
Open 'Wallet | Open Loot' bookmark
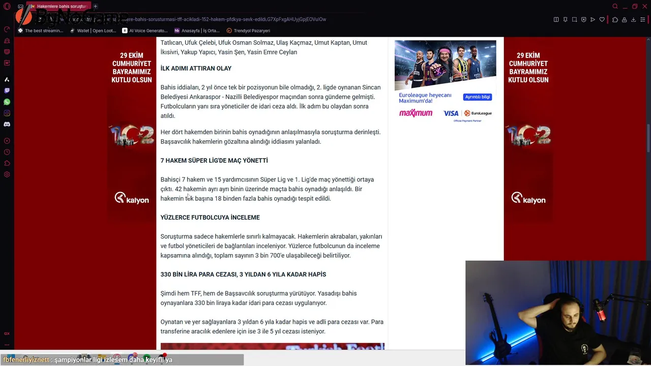pyautogui.click(x=93, y=30)
